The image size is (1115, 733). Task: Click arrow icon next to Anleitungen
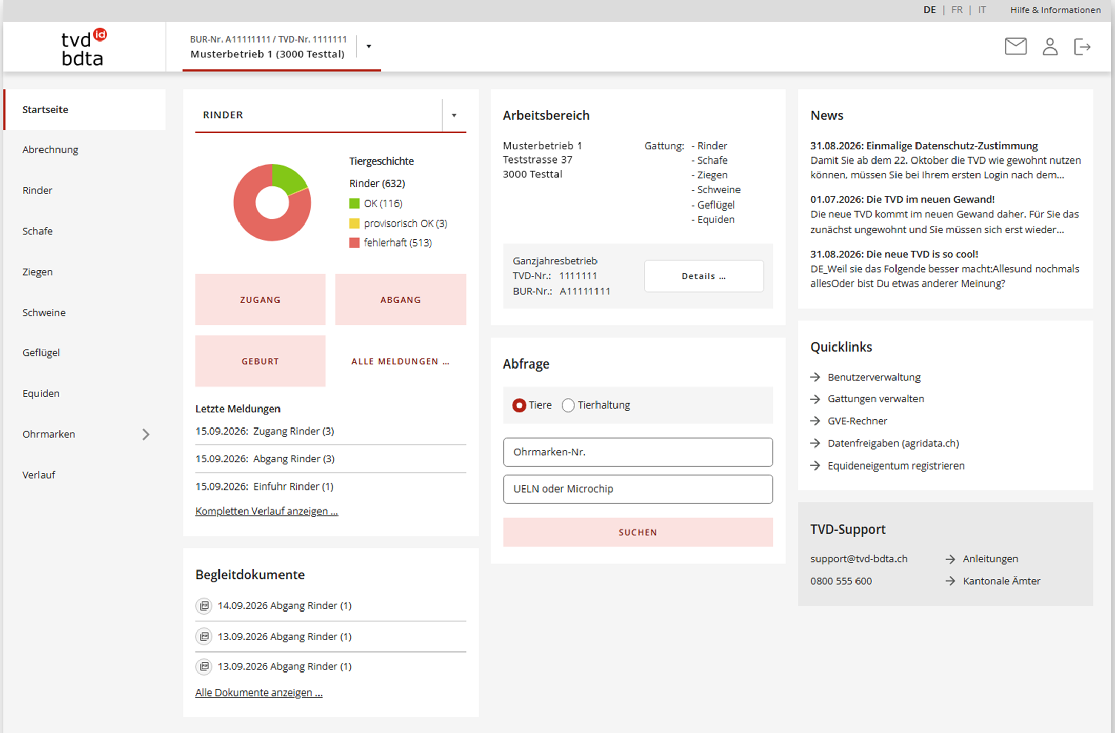point(950,559)
